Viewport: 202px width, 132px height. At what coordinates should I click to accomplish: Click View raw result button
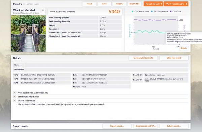point(174,58)
